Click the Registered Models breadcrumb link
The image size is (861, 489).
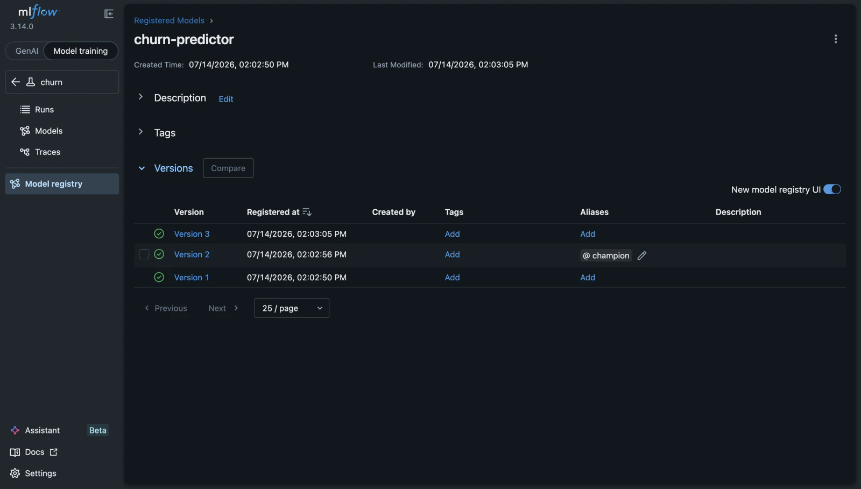tap(169, 20)
